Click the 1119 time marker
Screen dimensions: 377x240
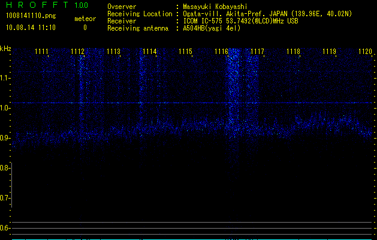pos(329,52)
